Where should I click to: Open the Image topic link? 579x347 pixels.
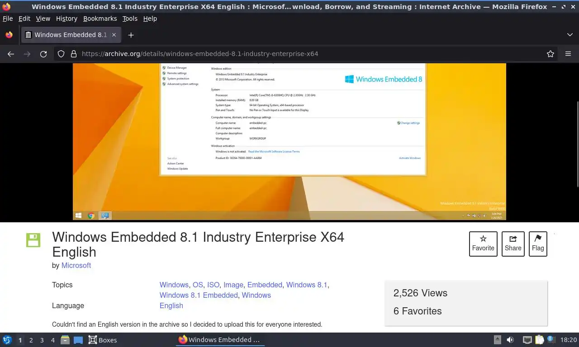coord(233,285)
